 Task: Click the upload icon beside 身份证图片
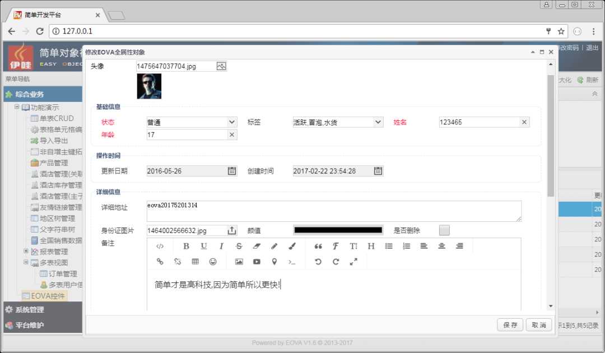coord(232,230)
